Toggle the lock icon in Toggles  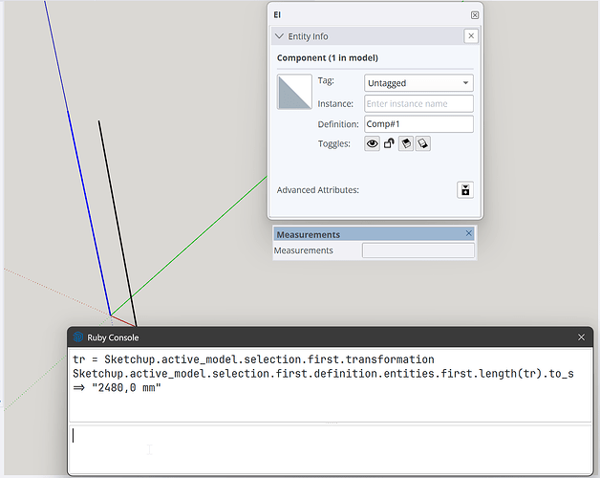pyautogui.click(x=389, y=143)
